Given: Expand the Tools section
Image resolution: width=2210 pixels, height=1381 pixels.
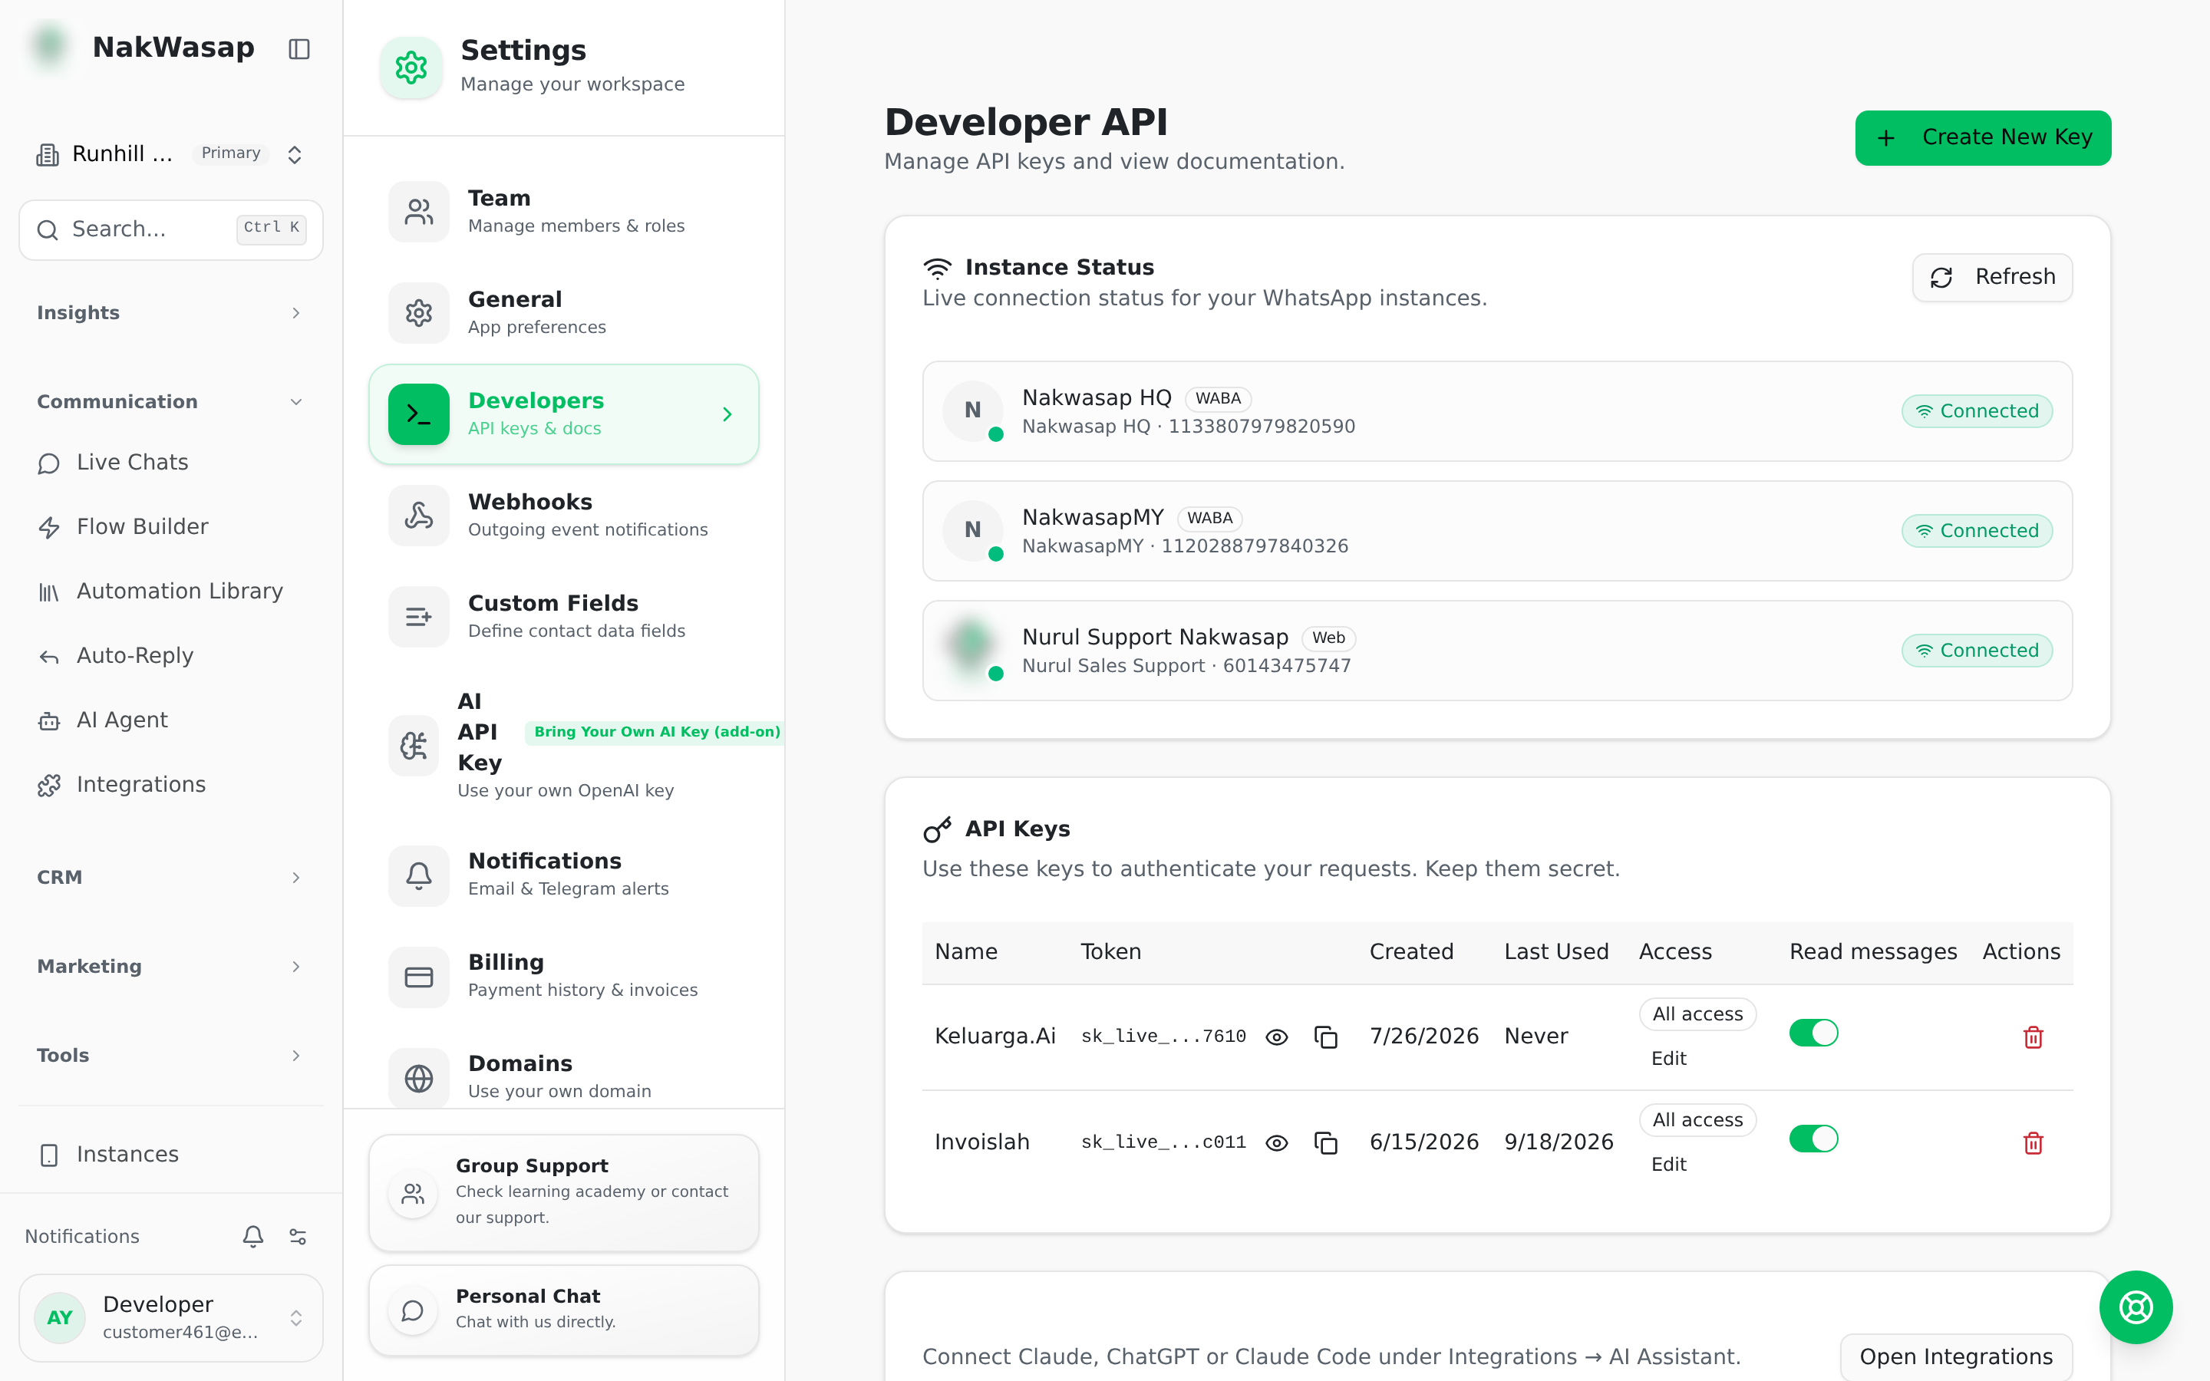Looking at the screenshot, I should [171, 1056].
